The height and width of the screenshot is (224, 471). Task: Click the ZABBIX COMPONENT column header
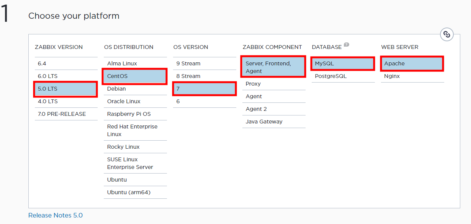(272, 47)
